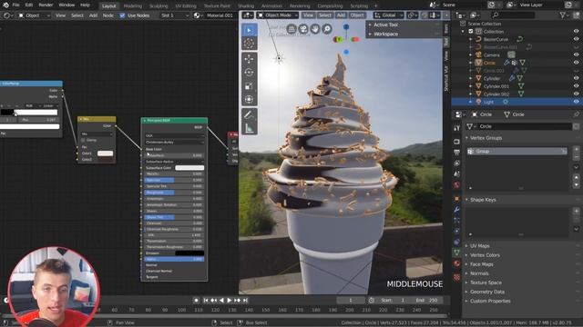Select the 3D Cursor tool
The width and height of the screenshot is (583, 327).
point(250,44)
